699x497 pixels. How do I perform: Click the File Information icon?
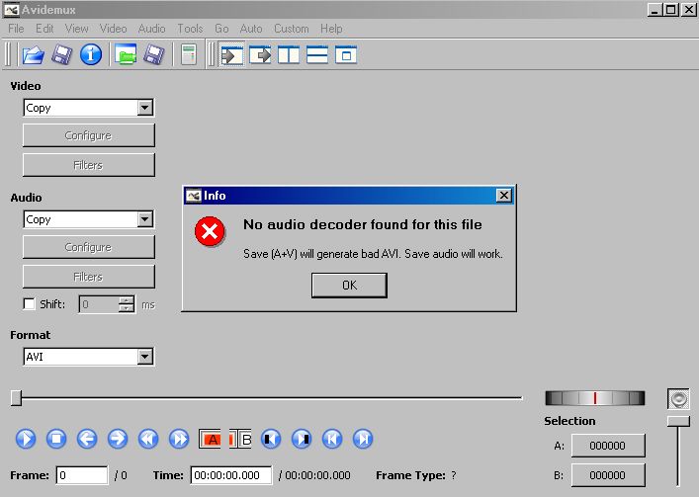91,54
